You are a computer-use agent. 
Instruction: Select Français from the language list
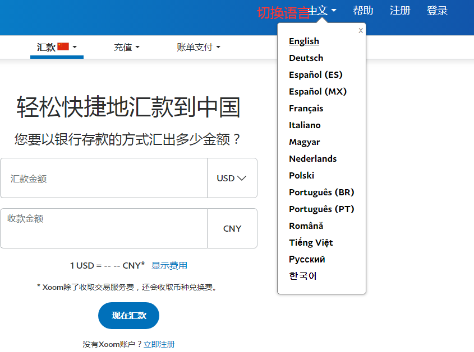point(306,109)
